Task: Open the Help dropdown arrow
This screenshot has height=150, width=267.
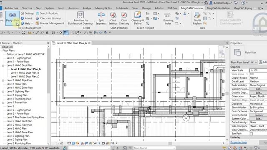Action: 32,23
